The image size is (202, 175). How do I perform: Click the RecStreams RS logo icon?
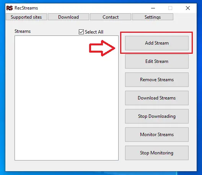10,8
